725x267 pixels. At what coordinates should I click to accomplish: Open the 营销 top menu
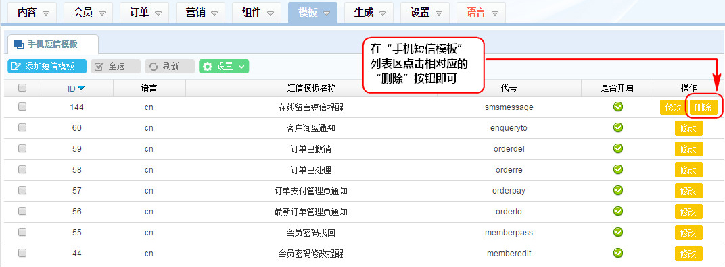coord(201,12)
